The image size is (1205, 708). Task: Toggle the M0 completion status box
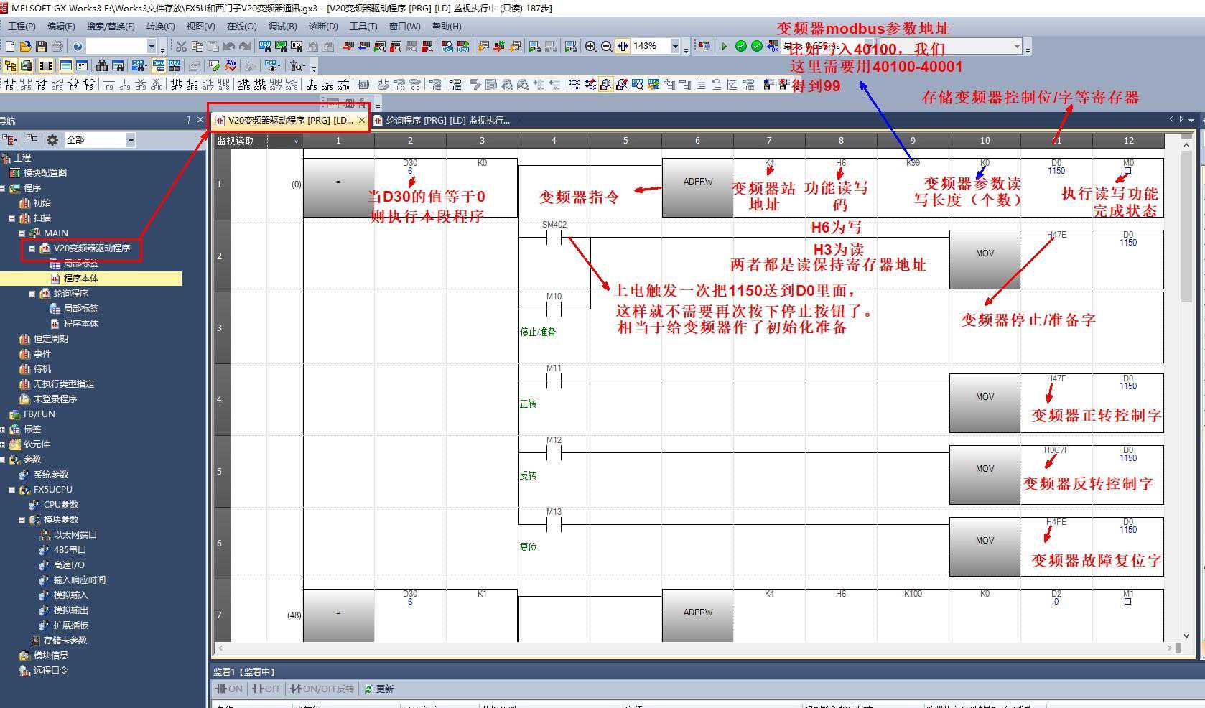(x=1127, y=172)
